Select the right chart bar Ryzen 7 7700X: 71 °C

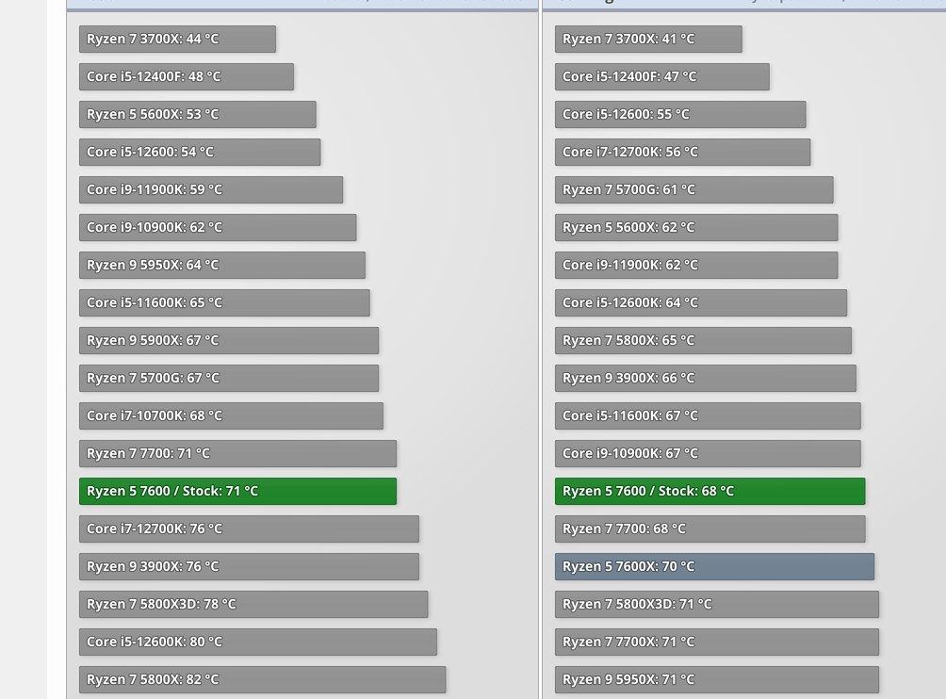(x=717, y=642)
